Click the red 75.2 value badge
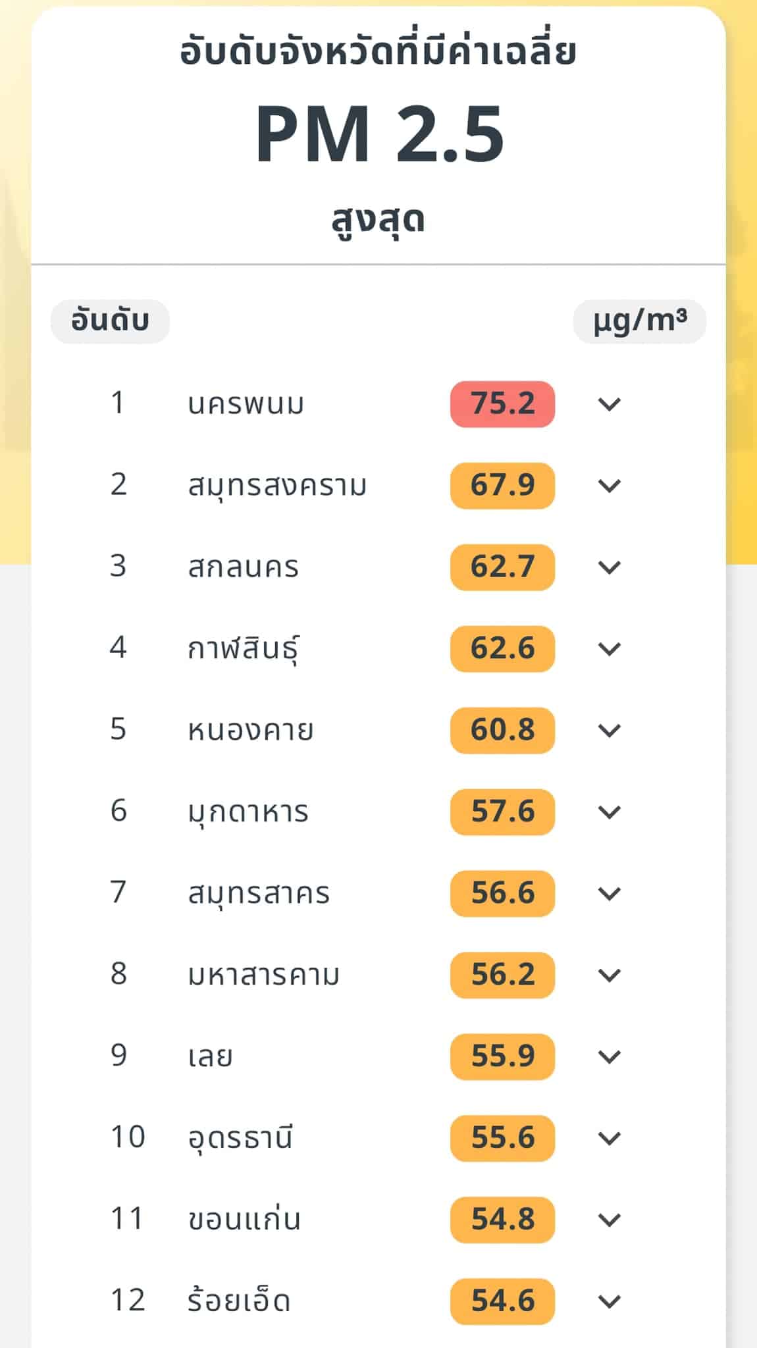 point(502,404)
